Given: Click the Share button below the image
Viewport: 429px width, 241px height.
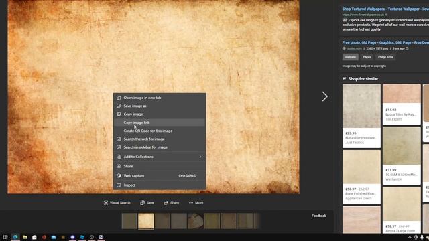Looking at the screenshot, I should click(172, 202).
